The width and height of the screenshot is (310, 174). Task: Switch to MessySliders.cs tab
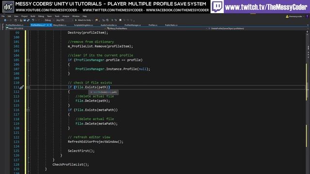(60, 25)
